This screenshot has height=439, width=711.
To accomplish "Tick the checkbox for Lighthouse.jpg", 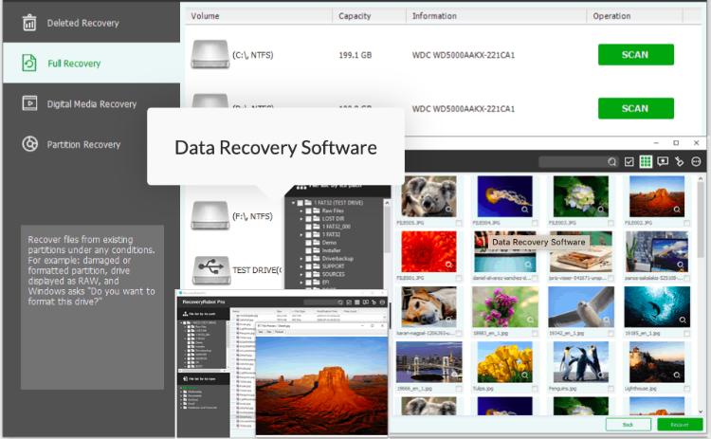I will coord(687,389).
